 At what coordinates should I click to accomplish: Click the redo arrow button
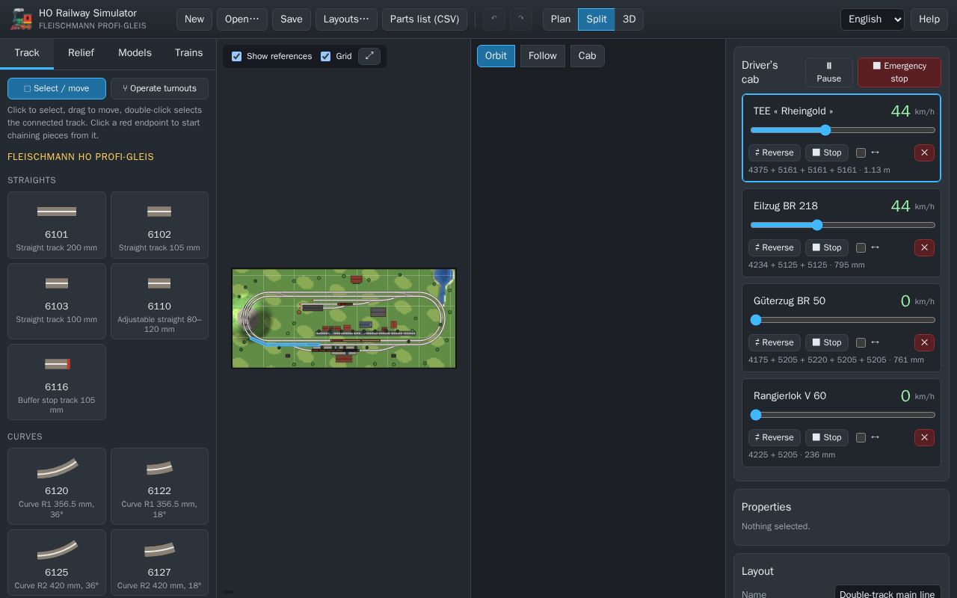(521, 19)
